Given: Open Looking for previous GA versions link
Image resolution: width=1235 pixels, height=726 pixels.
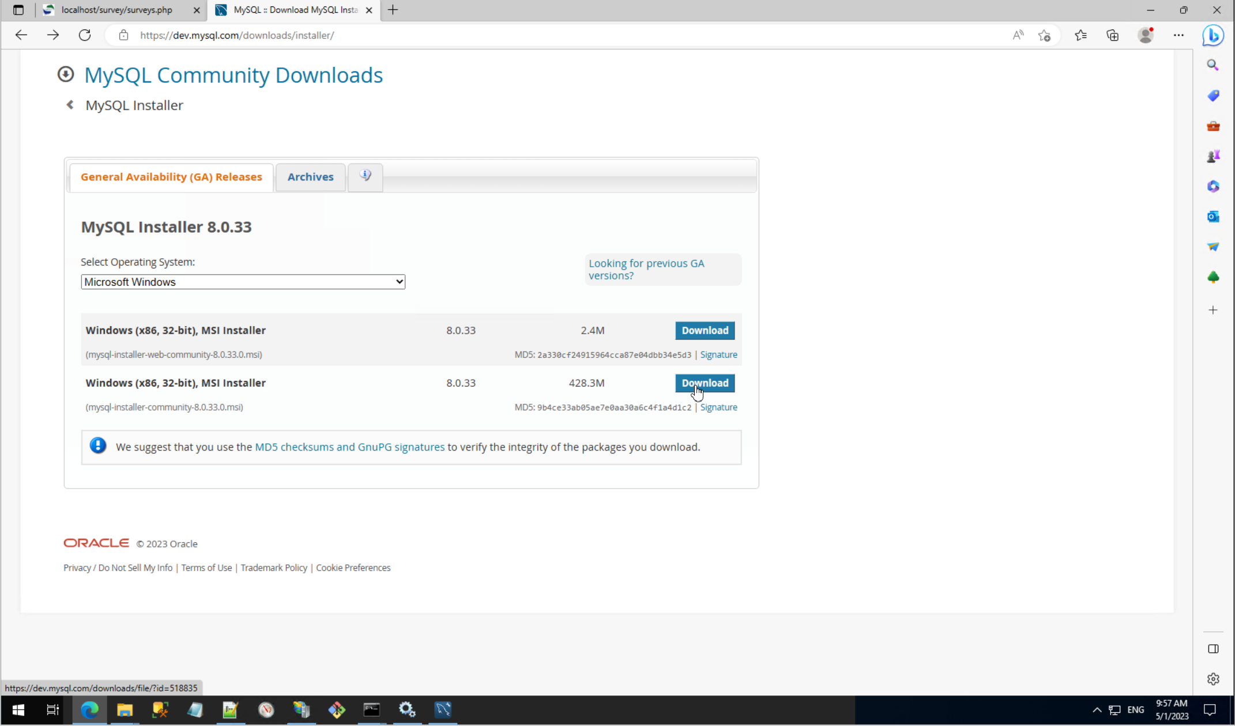Looking at the screenshot, I should 646,269.
